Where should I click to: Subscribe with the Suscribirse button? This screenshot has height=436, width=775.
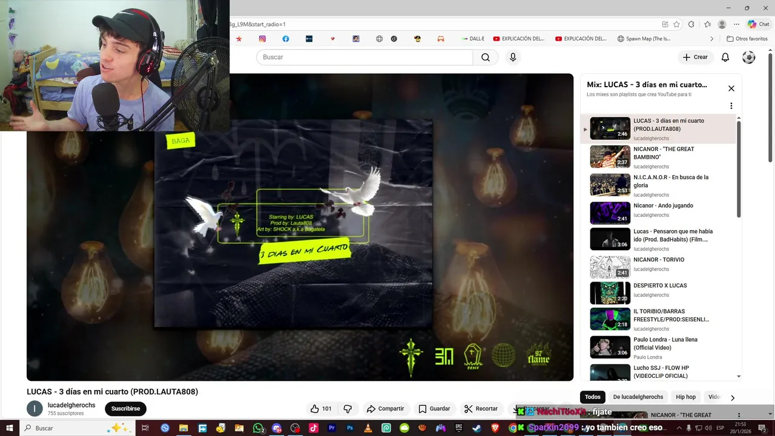pos(125,409)
